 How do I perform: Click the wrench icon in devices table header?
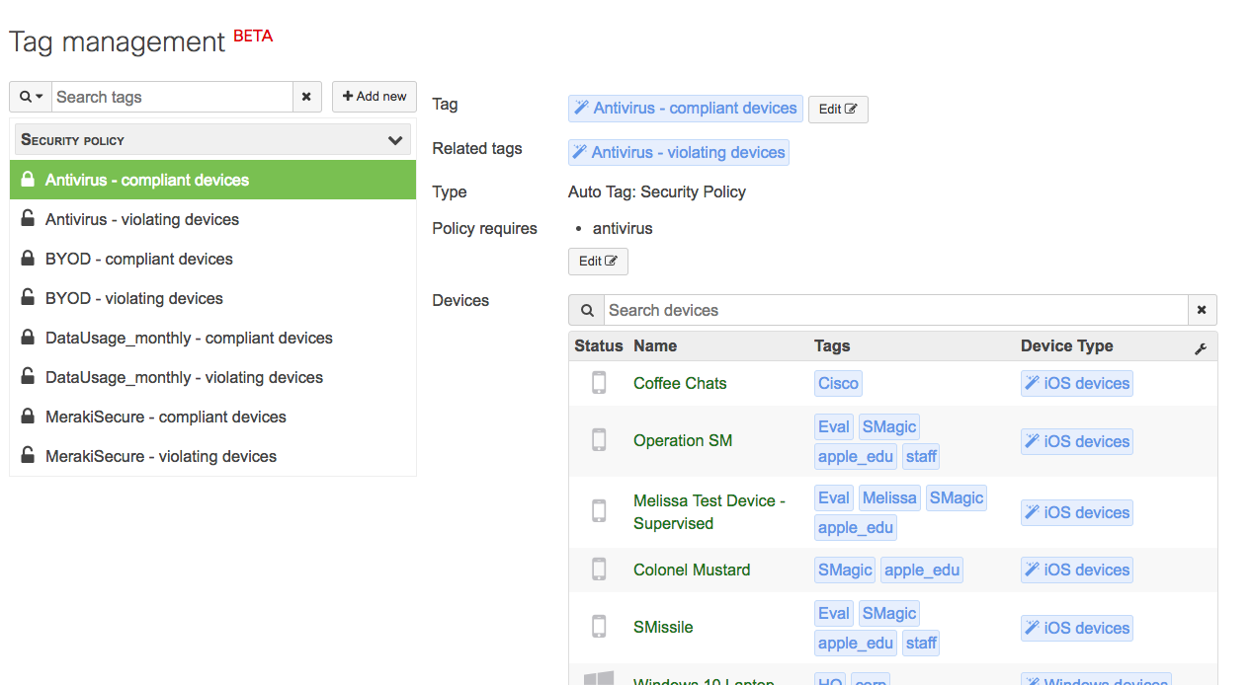click(1201, 348)
